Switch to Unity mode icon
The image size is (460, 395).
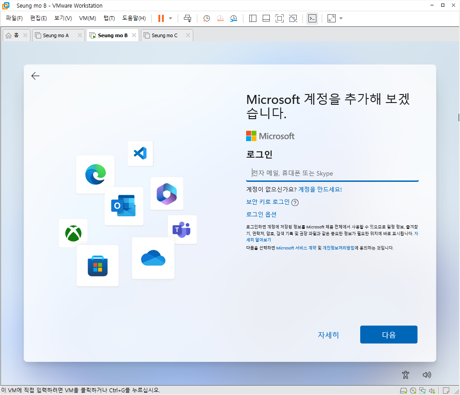click(x=293, y=18)
